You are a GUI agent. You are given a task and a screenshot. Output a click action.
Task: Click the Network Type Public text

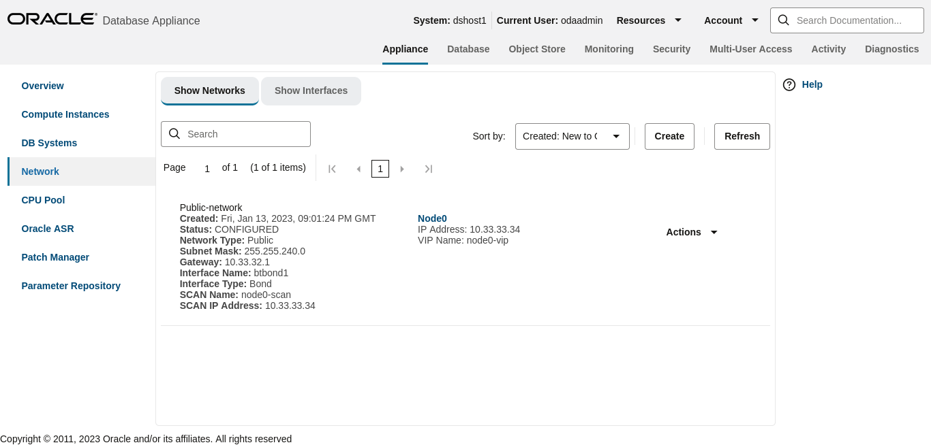point(226,240)
